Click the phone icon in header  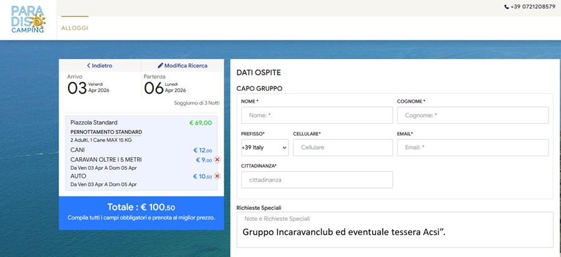click(506, 6)
